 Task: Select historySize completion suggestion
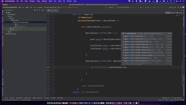click(x=146, y=34)
